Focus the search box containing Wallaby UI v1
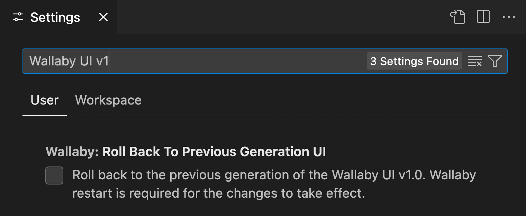 tap(265, 61)
